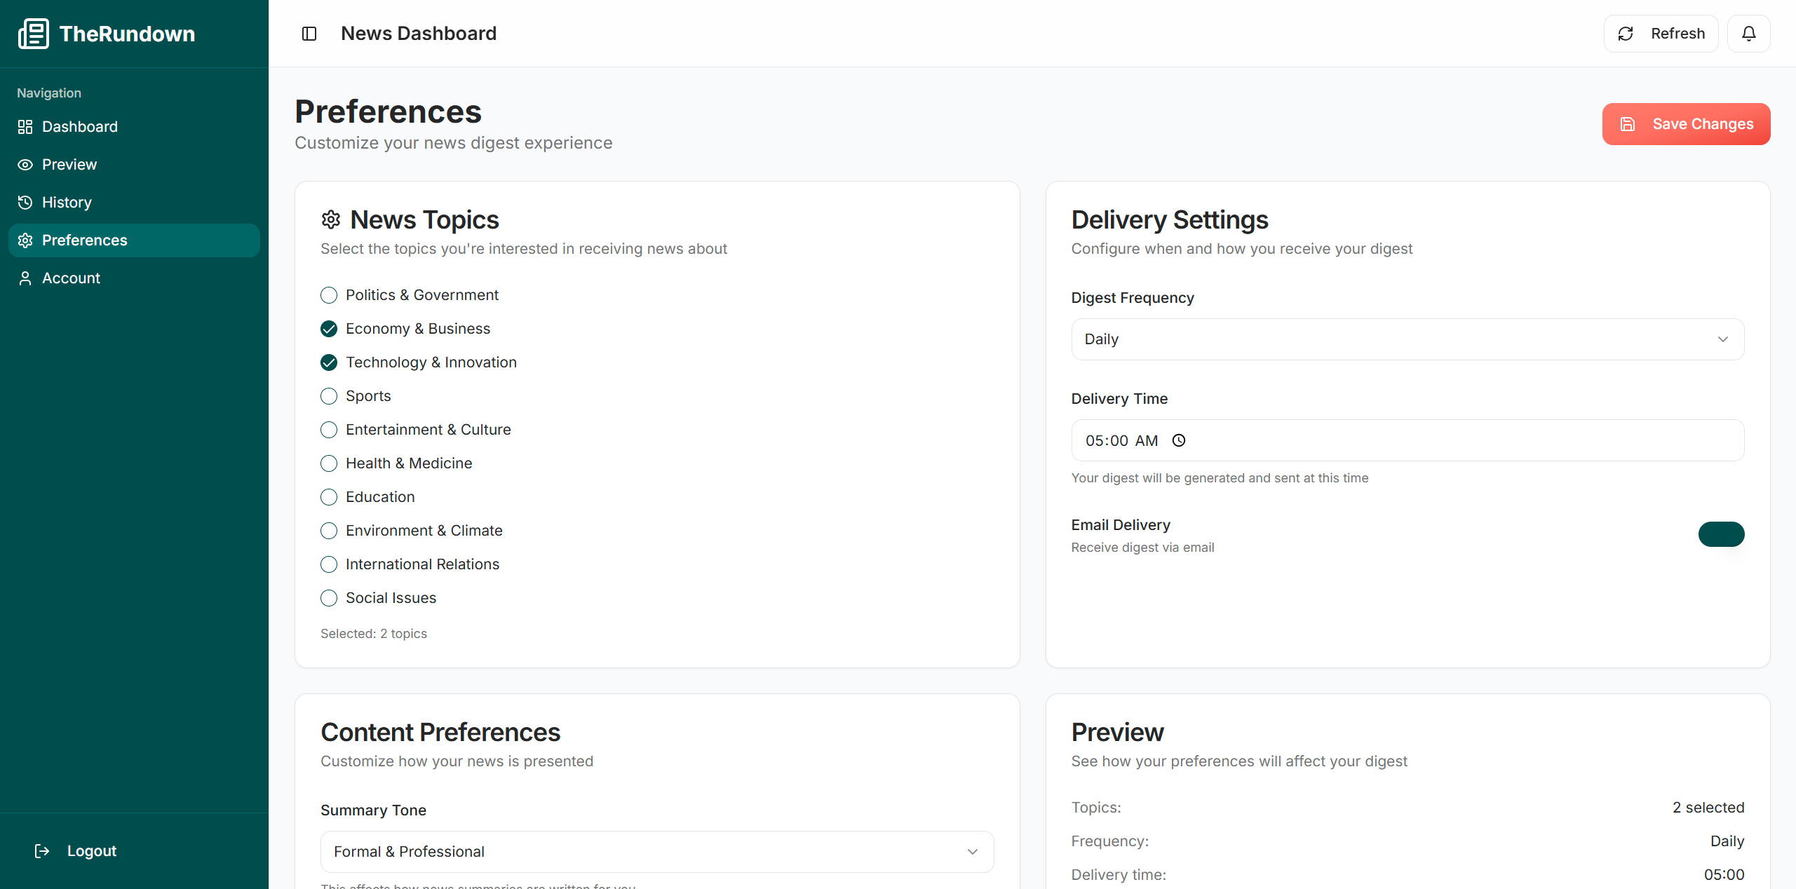Screen dimensions: 1796x889
Task: Click chevron arrow in Digest Frequency box
Action: 1722,339
